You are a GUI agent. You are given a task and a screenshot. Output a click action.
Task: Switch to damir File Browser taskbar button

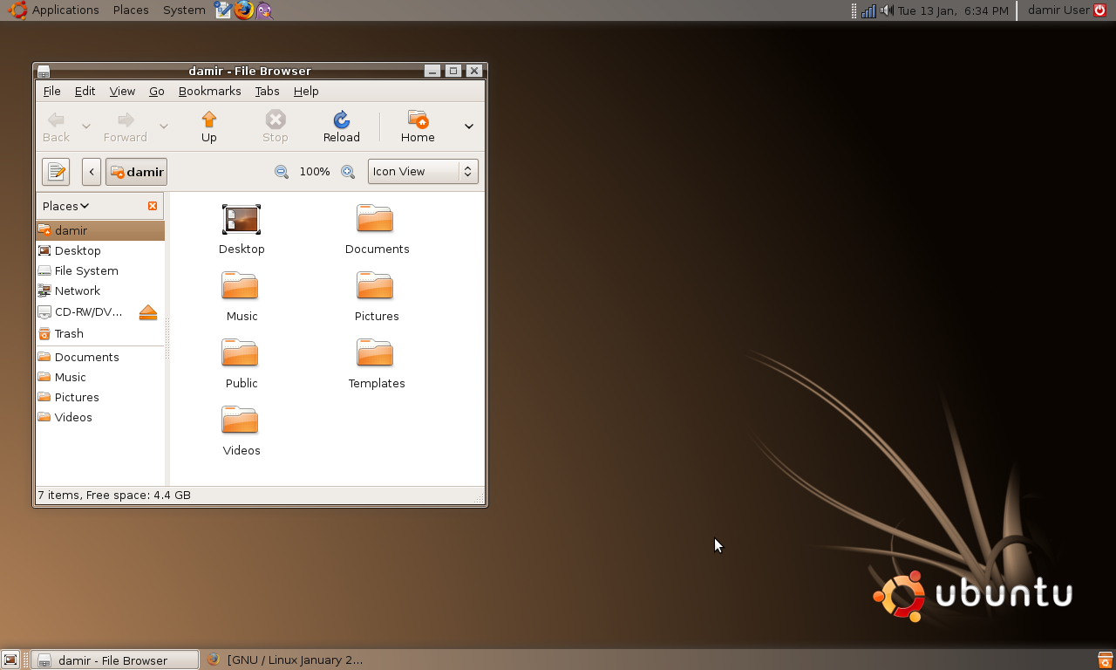point(114,660)
